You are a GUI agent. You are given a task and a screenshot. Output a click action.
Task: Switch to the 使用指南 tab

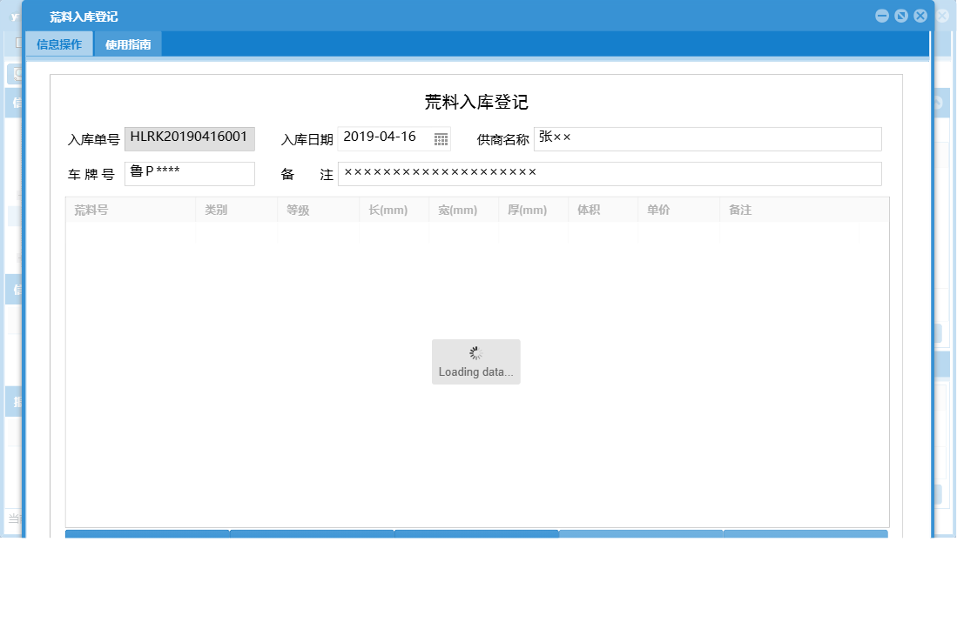click(x=128, y=43)
